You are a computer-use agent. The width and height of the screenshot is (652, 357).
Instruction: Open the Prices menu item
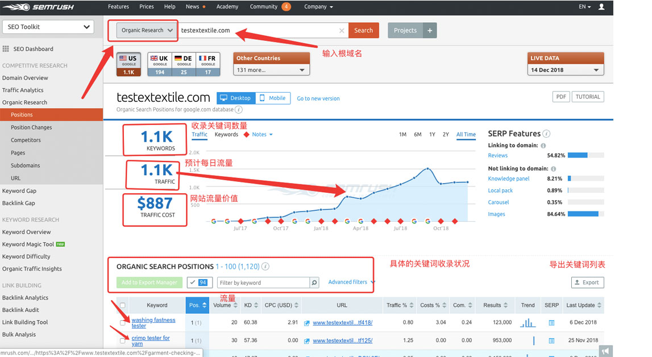click(x=146, y=7)
